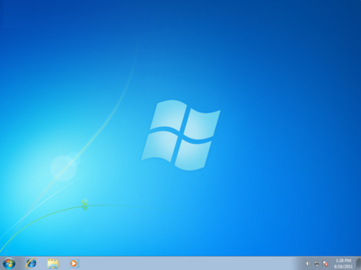Open the network tray icon
Image resolution: width=361 pixels, height=270 pixels.
coord(317,263)
